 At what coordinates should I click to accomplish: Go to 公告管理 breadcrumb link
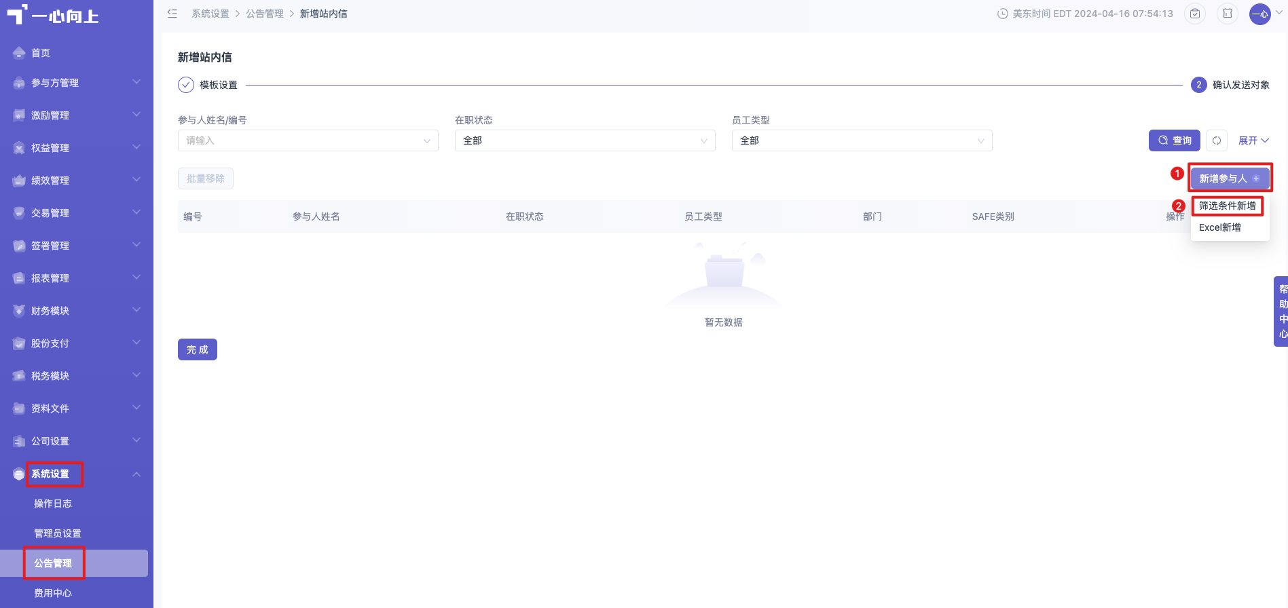click(x=265, y=14)
